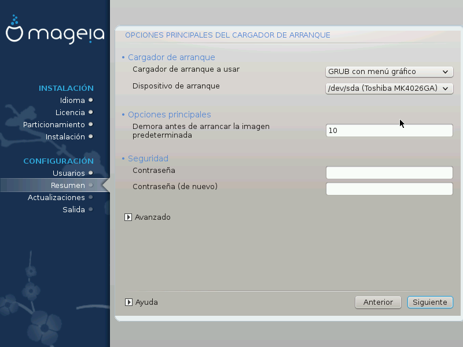This screenshot has height=347, width=463.
Task: Click the Demora antes de arrancar label
Action: (x=201, y=131)
